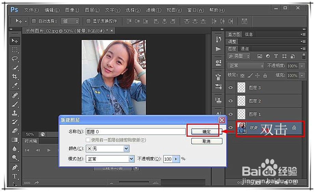Check 使用前一图层创建剪贴蒙版 option
315x192 pixels.
click(x=88, y=140)
